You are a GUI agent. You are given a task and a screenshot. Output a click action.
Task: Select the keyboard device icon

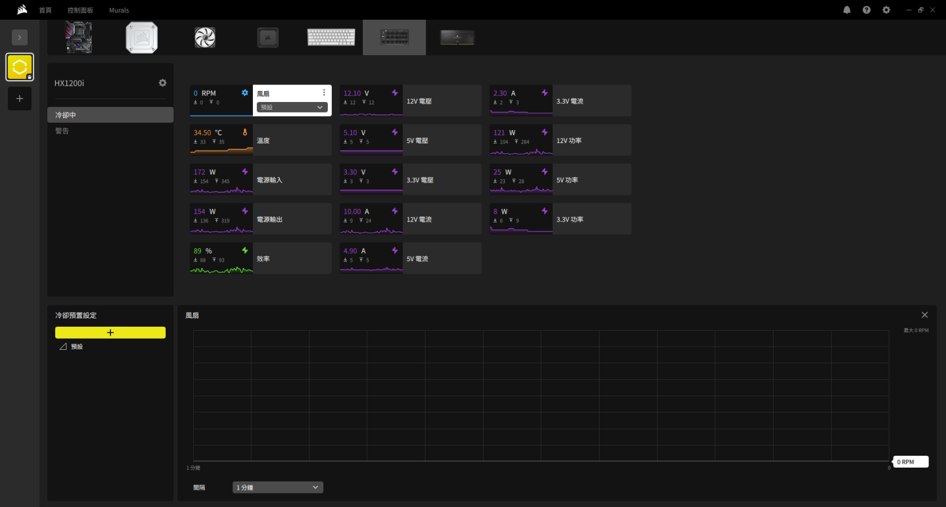click(331, 37)
